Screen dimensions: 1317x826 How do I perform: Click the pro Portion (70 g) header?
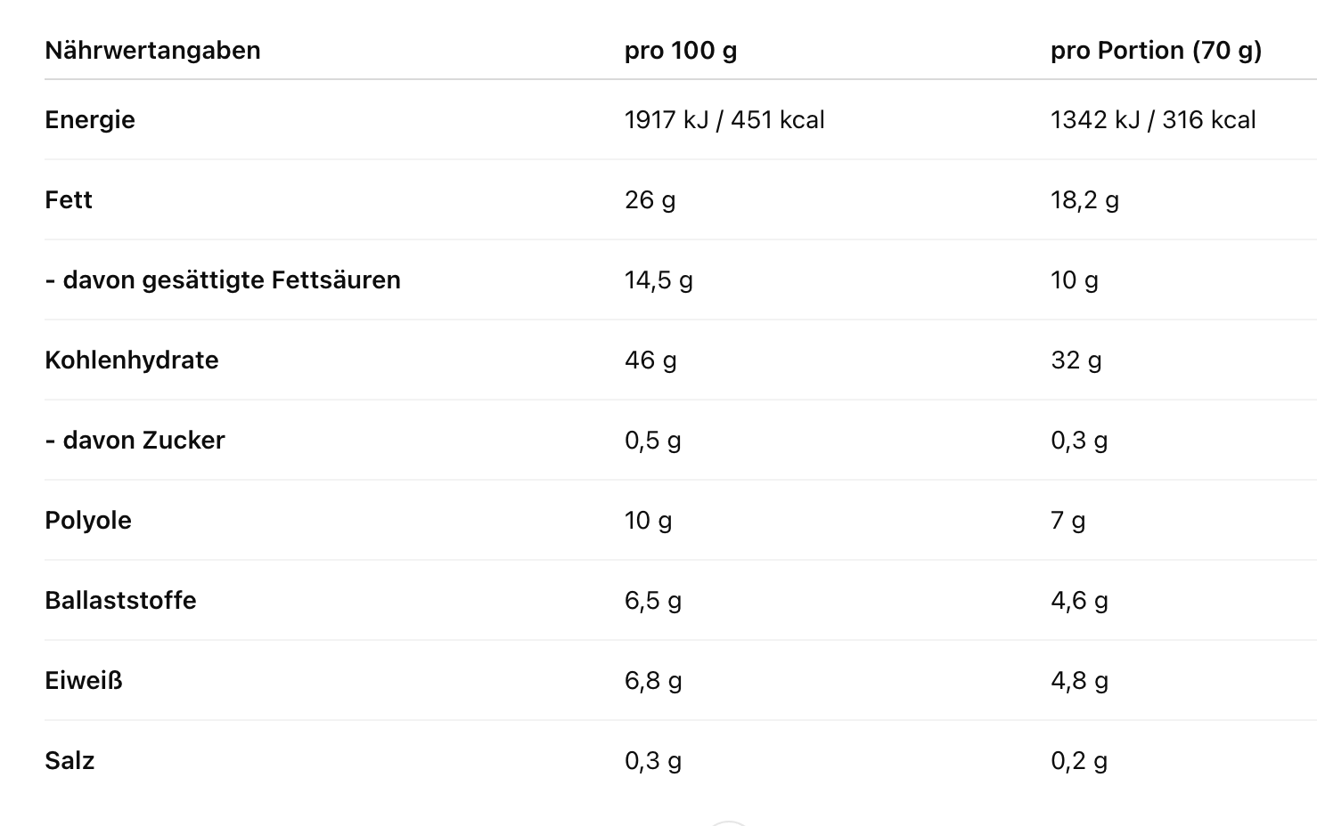coord(1156,51)
